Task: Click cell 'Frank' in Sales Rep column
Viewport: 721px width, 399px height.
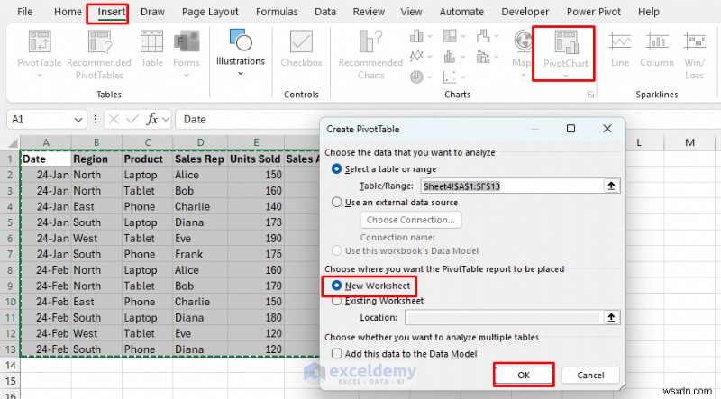Action: (x=200, y=254)
